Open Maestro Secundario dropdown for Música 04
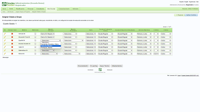This screenshot has height=112, width=200. point(72,54)
